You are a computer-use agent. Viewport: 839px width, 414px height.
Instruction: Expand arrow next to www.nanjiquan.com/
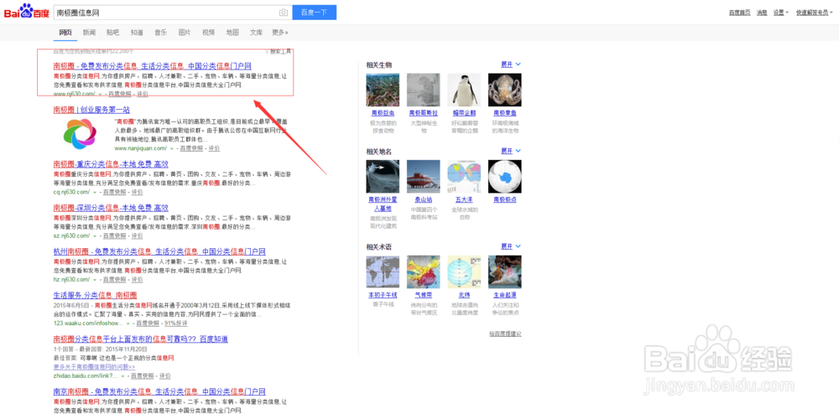tap(171, 148)
